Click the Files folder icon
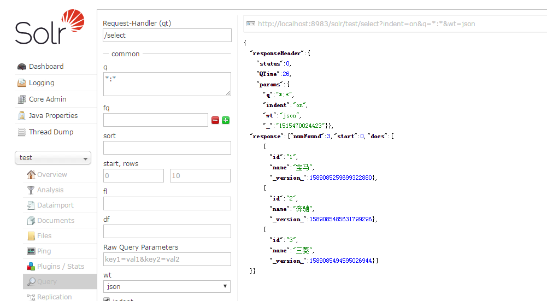 pos(31,236)
